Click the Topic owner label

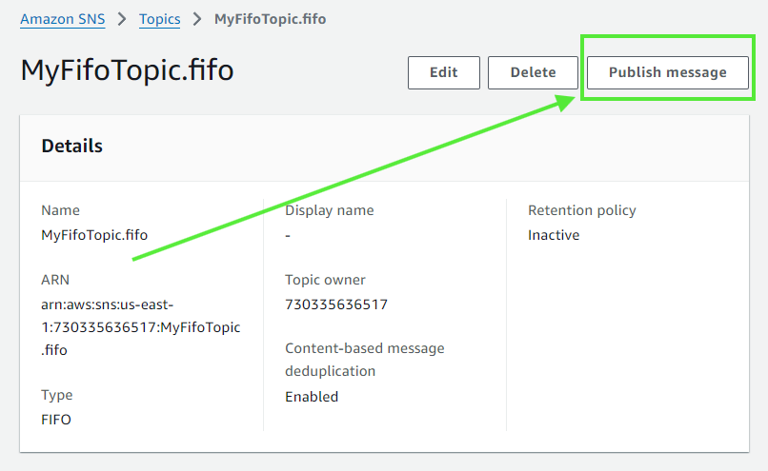325,280
